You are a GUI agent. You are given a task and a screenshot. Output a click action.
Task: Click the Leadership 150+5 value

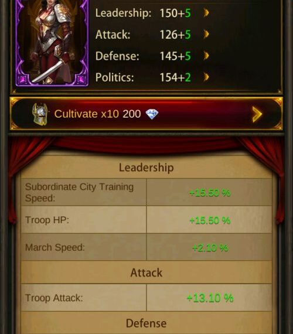click(175, 13)
